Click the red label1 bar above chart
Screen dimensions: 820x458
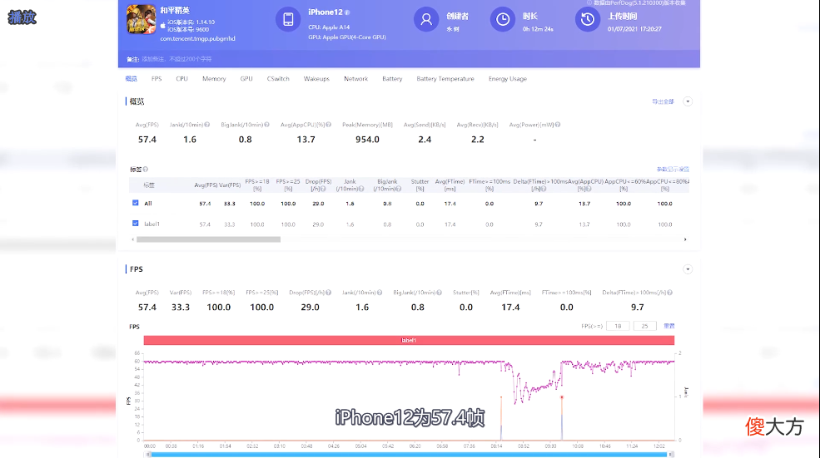coord(409,340)
